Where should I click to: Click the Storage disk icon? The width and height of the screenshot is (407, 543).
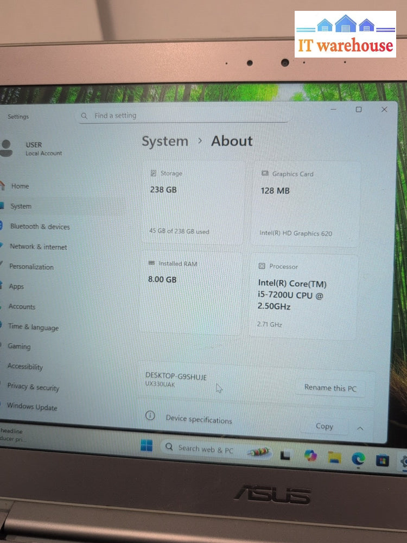[154, 173]
